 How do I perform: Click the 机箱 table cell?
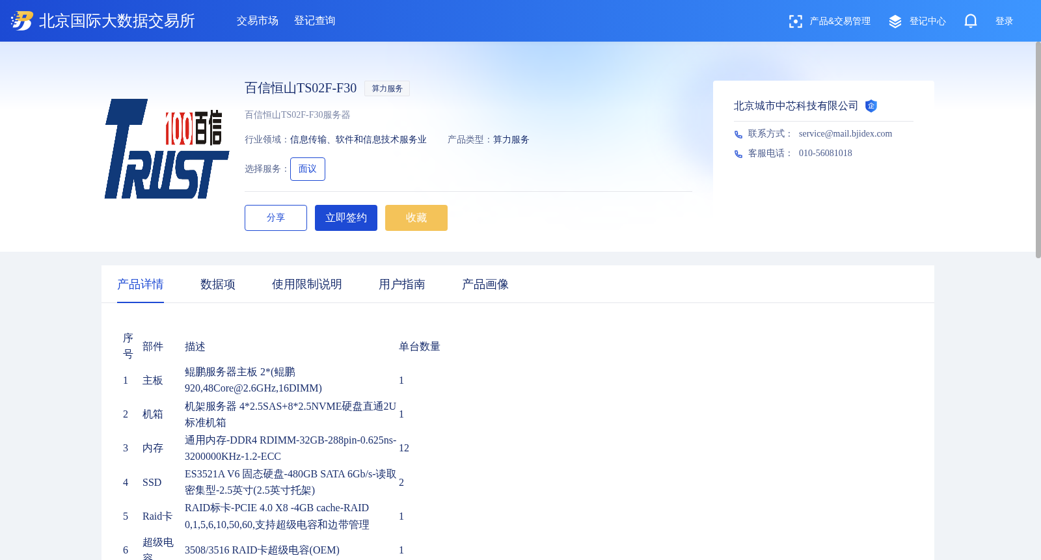(x=153, y=414)
